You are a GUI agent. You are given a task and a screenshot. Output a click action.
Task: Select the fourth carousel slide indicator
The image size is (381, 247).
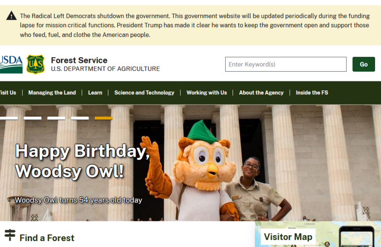[80, 118]
